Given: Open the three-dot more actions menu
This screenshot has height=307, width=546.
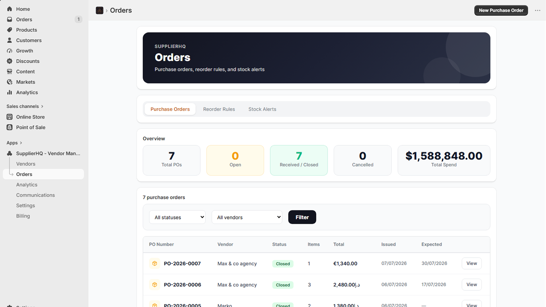Looking at the screenshot, I should pos(537,10).
